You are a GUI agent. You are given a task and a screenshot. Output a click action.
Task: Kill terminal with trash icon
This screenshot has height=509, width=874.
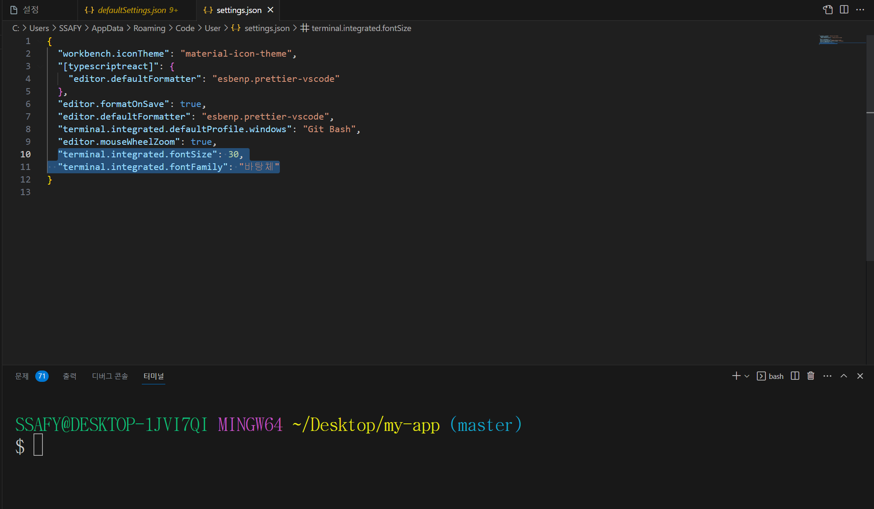[811, 376]
